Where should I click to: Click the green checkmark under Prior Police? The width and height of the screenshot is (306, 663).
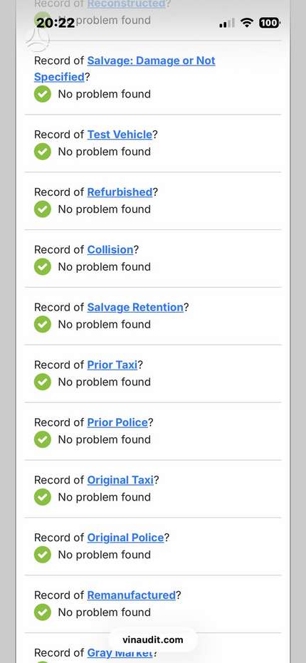point(42,439)
